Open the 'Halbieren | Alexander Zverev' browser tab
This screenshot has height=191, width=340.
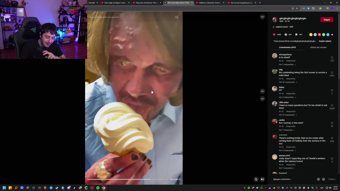click(210, 3)
